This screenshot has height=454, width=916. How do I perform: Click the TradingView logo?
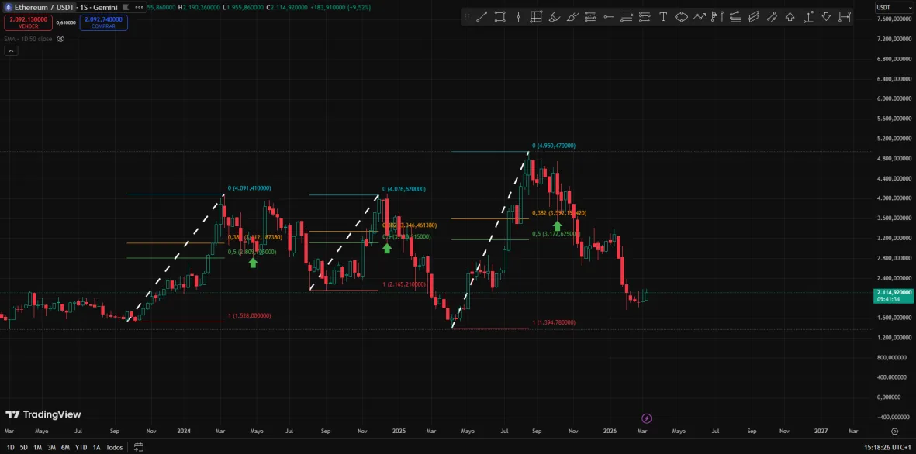43,414
